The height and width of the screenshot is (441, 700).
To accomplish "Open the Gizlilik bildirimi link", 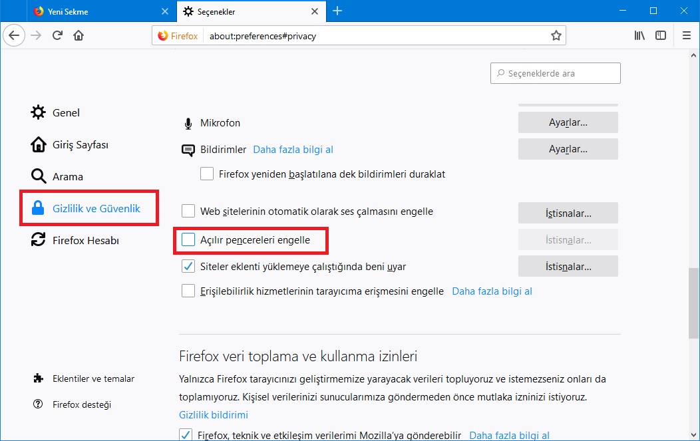I will 214,414.
